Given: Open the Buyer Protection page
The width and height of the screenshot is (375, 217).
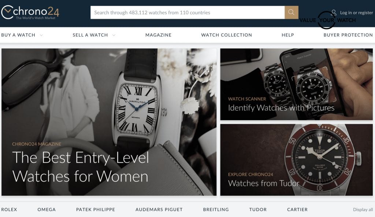Looking at the screenshot, I should (x=348, y=35).
